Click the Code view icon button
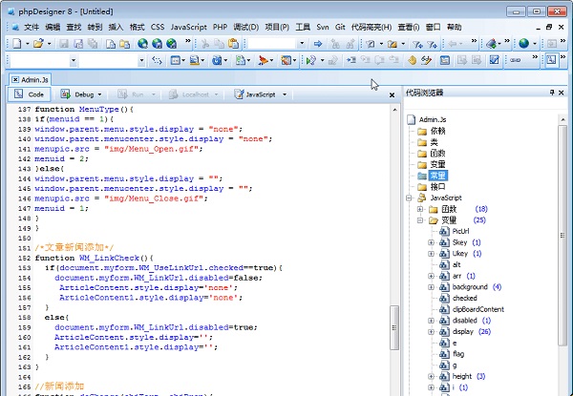The width and height of the screenshot is (573, 396). (19, 94)
